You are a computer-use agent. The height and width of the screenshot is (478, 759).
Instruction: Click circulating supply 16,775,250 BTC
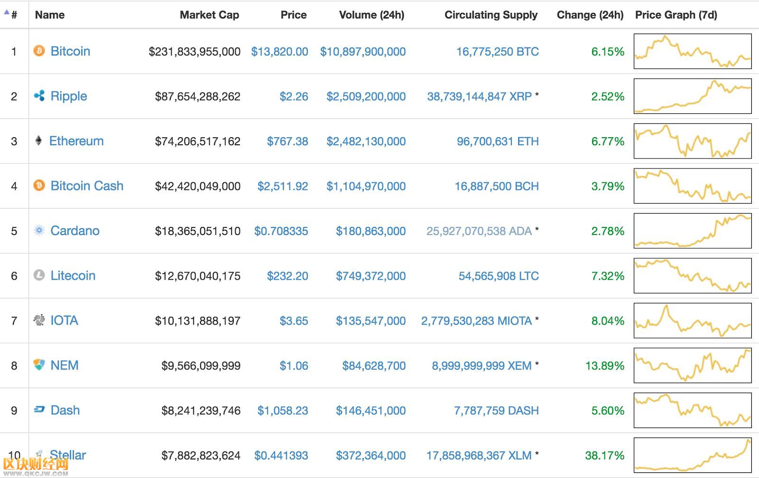pyautogui.click(x=498, y=51)
